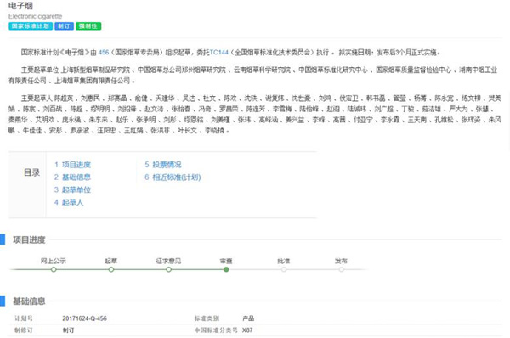Select the 起草 progress step marker
This screenshot has width=510, height=338.
pyautogui.click(x=111, y=269)
